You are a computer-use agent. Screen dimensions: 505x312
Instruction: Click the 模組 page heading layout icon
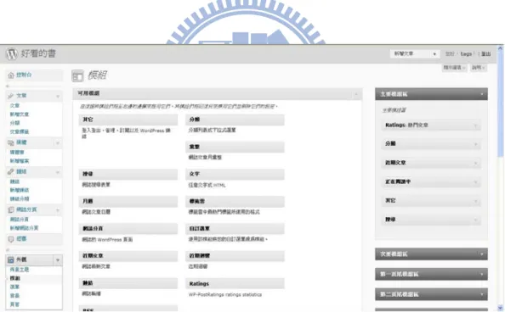77,75
